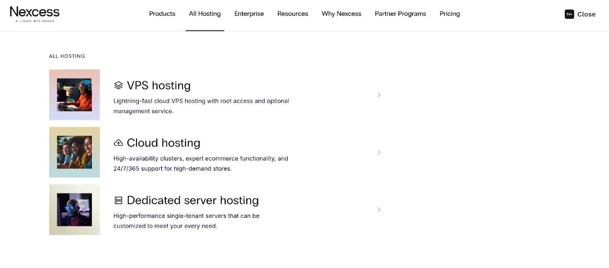Select the All Hosting menu item
Viewport: 609px width, 268px height.
[x=205, y=14]
